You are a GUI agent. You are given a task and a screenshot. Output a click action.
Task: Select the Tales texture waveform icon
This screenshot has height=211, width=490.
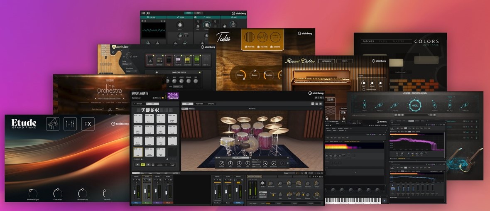262,37
